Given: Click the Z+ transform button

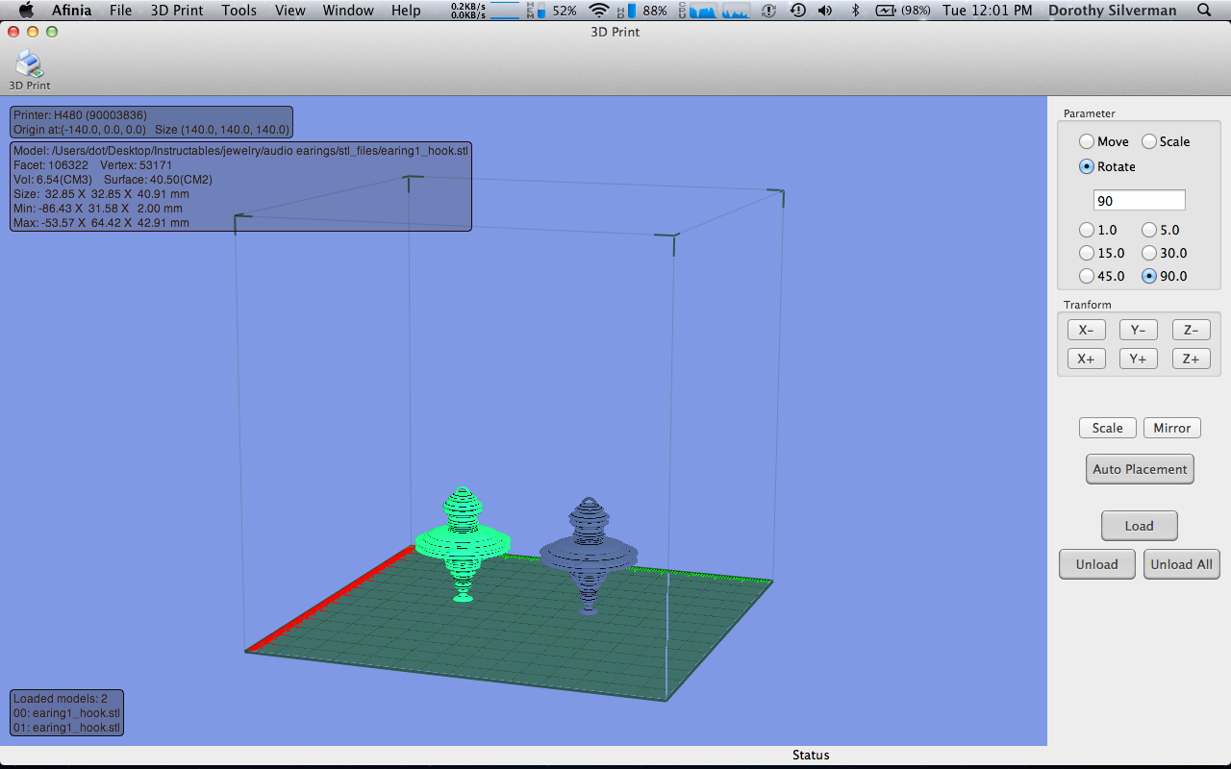Looking at the screenshot, I should click(1191, 359).
